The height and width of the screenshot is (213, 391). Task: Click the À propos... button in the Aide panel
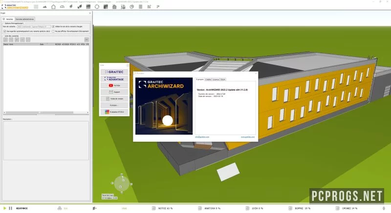pyautogui.click(x=114, y=105)
